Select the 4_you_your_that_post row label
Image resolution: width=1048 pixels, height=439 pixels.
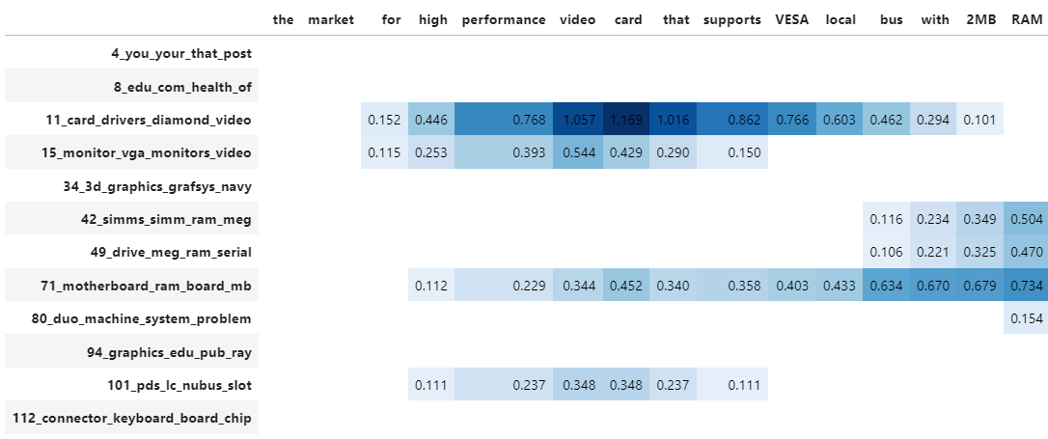(181, 53)
